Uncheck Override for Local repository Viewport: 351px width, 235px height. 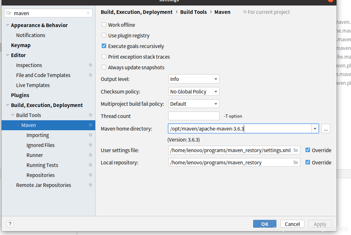308,162
